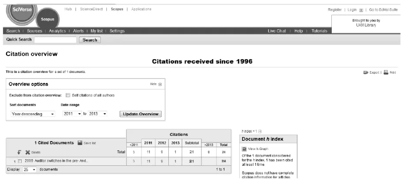
Task: Open Live Chat
Action: click(x=277, y=31)
